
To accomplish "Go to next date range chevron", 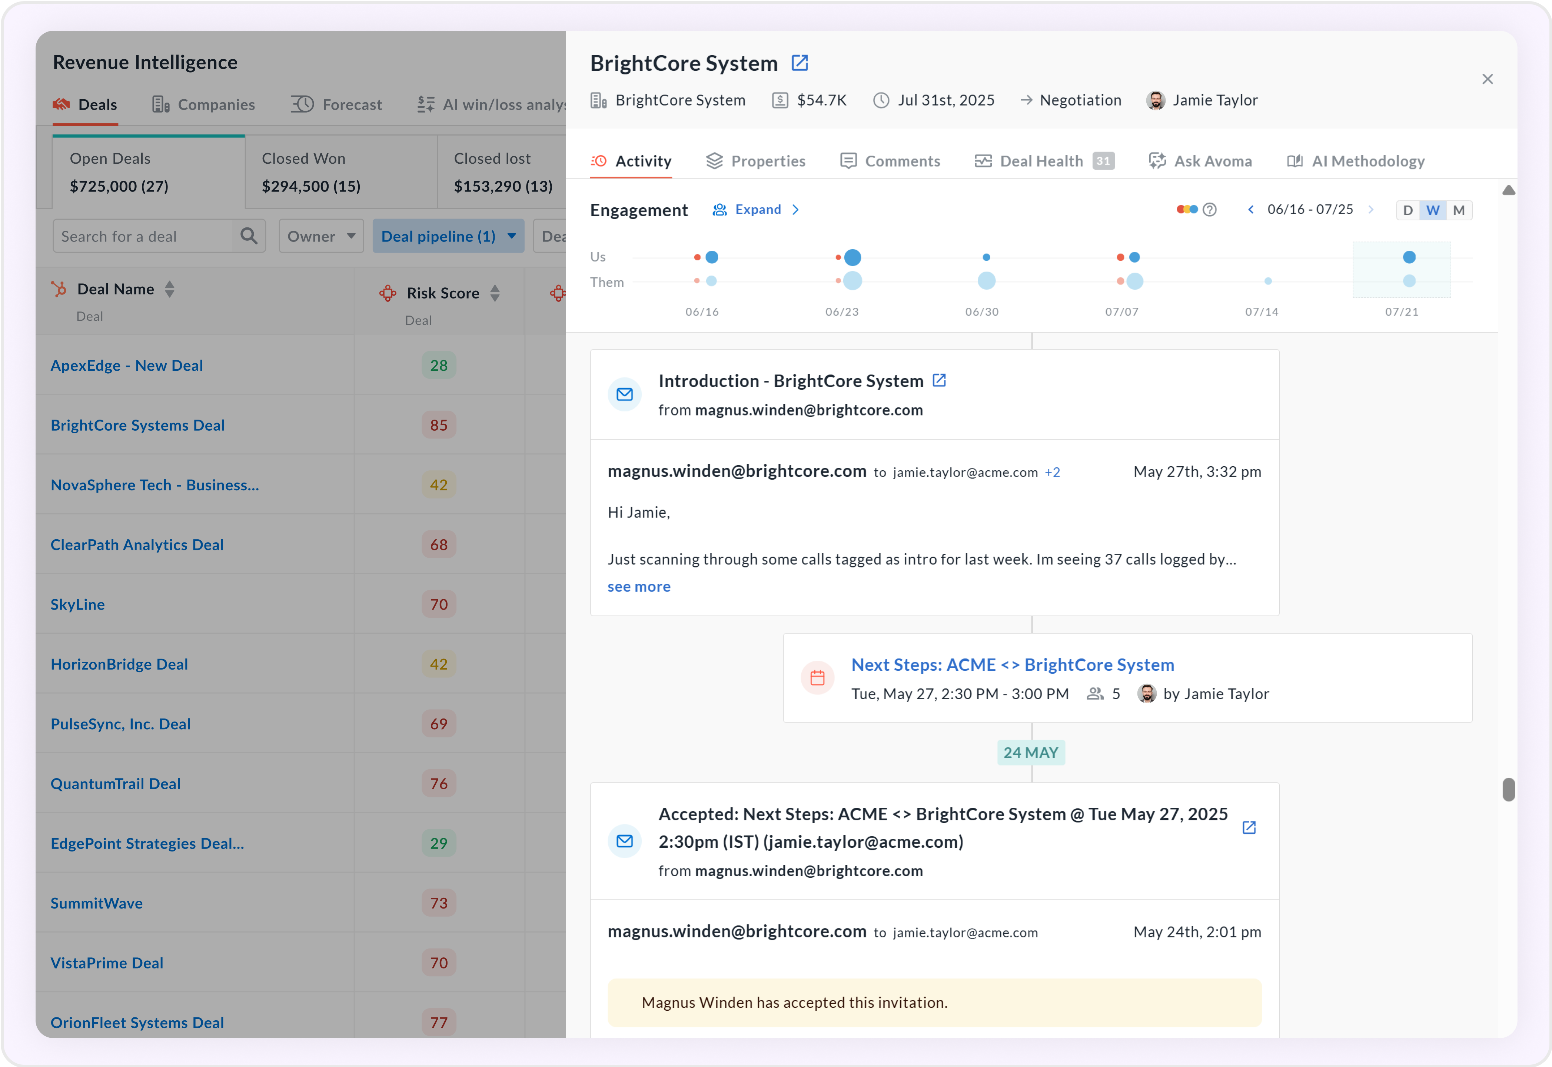I will pyautogui.click(x=1371, y=210).
